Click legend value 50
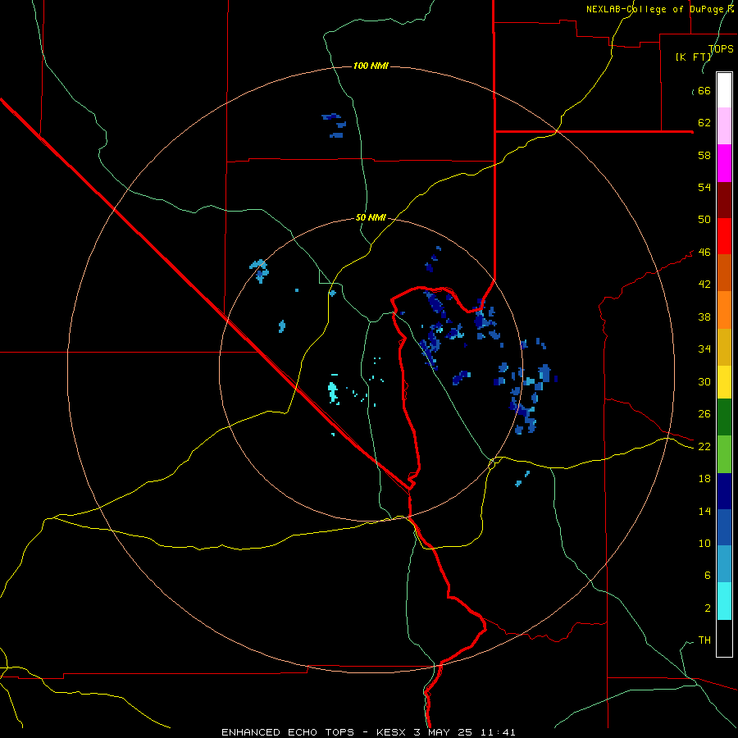This screenshot has width=738, height=738. [x=704, y=219]
